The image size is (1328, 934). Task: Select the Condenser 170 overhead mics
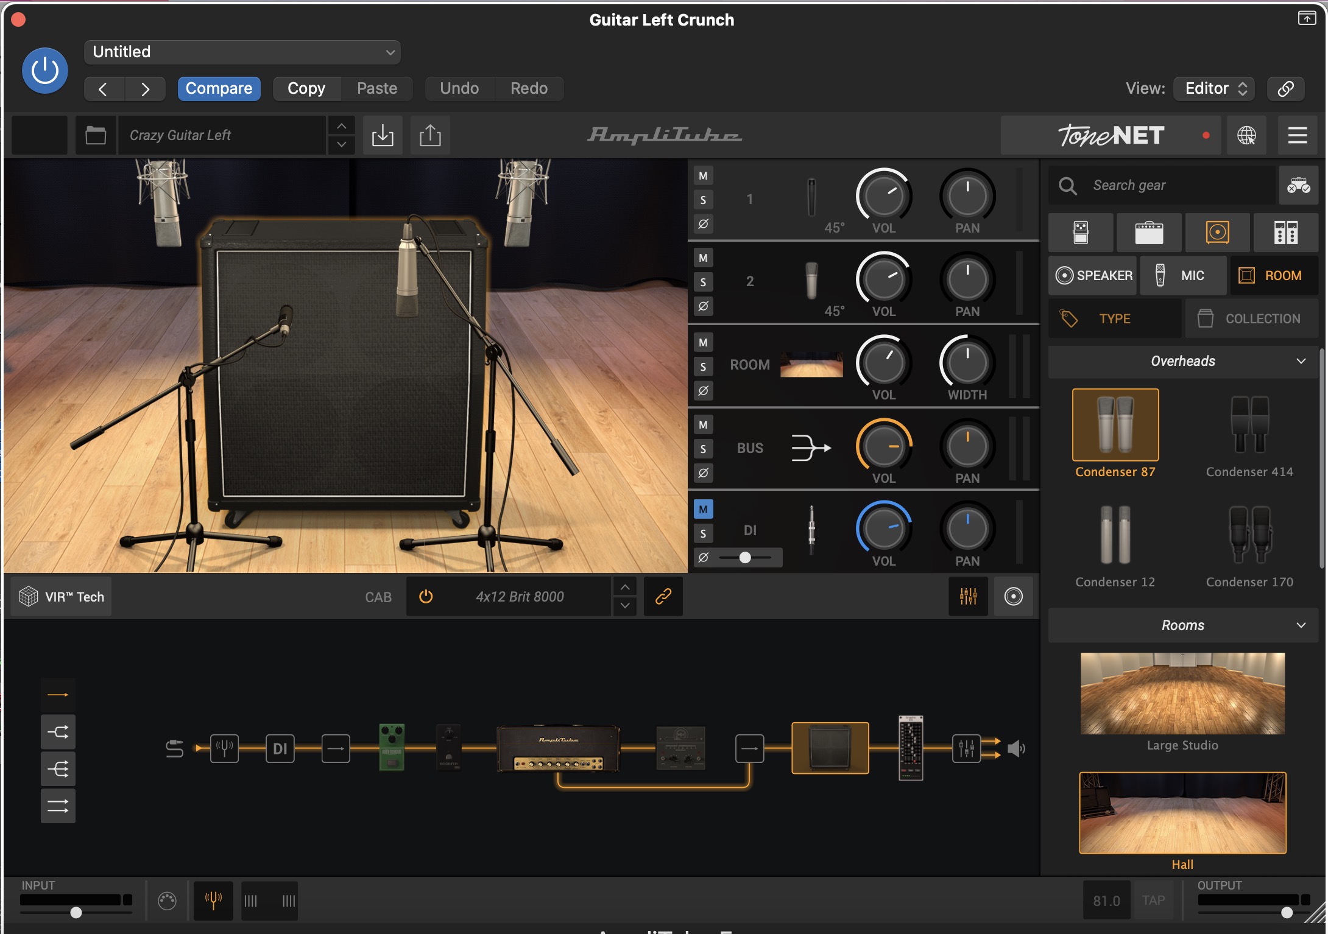(x=1249, y=535)
